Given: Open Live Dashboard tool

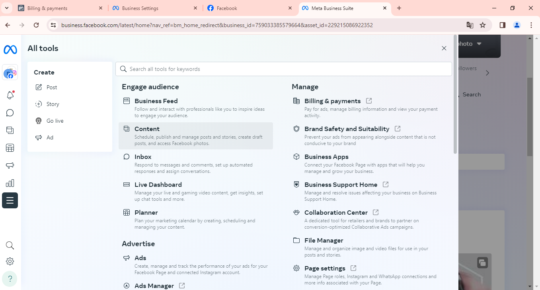Looking at the screenshot, I should pos(196,192).
